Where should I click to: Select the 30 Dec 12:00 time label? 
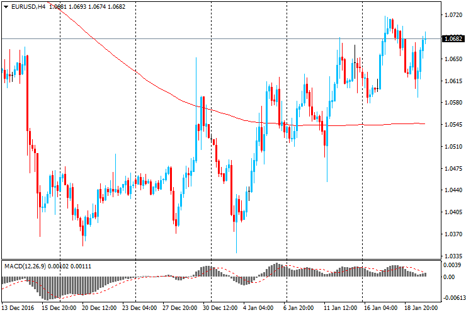click(219, 308)
